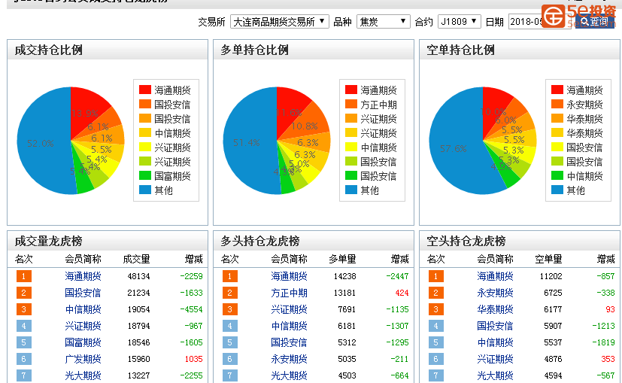Screen dimensions: 622x383
Task: Open 国投安信 link in 成交量龙虎榜
Action: click(83, 293)
